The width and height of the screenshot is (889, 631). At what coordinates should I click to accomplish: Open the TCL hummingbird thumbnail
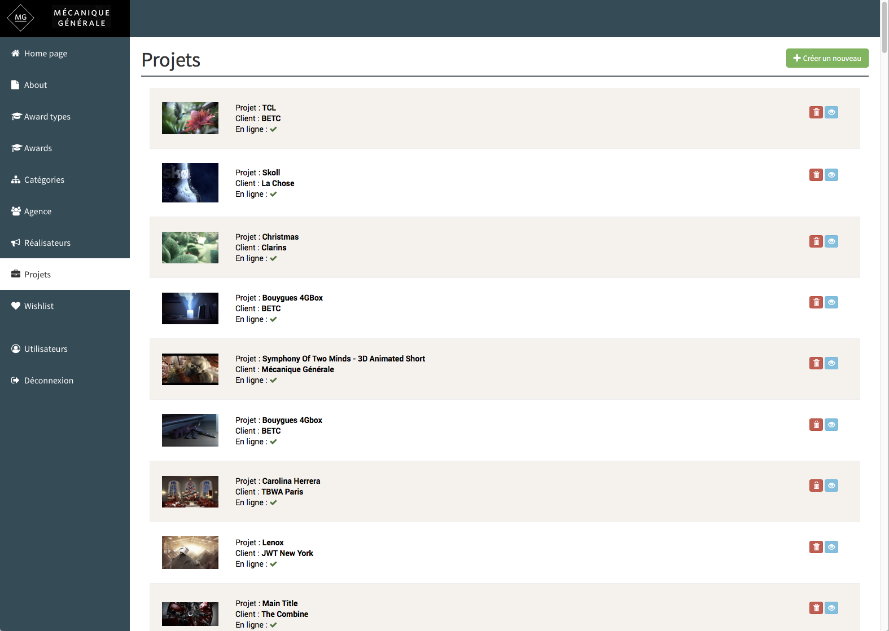(x=190, y=118)
